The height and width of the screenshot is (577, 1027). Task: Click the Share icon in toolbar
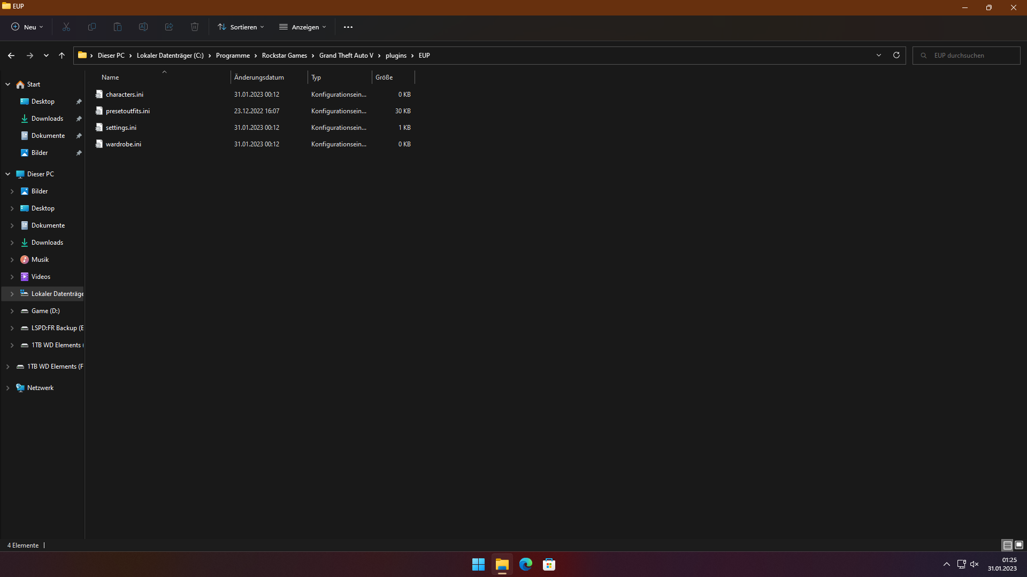(x=169, y=27)
